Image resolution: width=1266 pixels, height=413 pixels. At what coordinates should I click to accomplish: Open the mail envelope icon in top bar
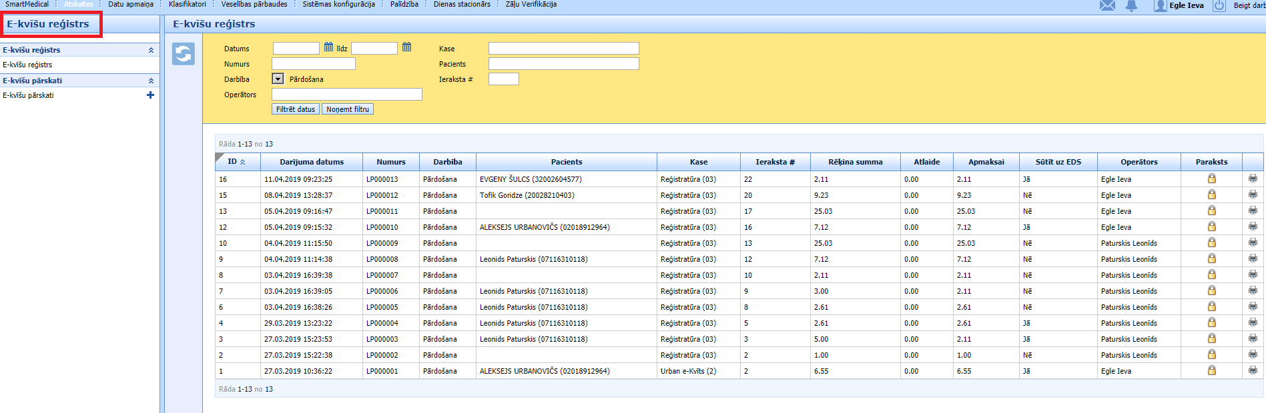click(1107, 5)
